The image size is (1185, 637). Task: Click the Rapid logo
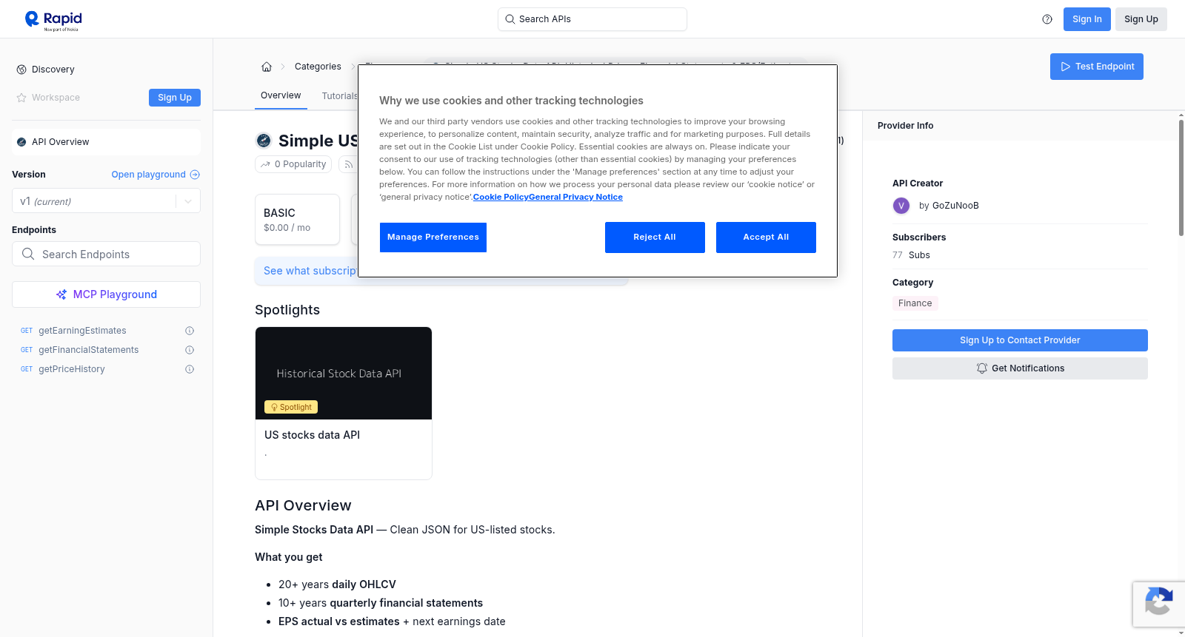(53, 20)
